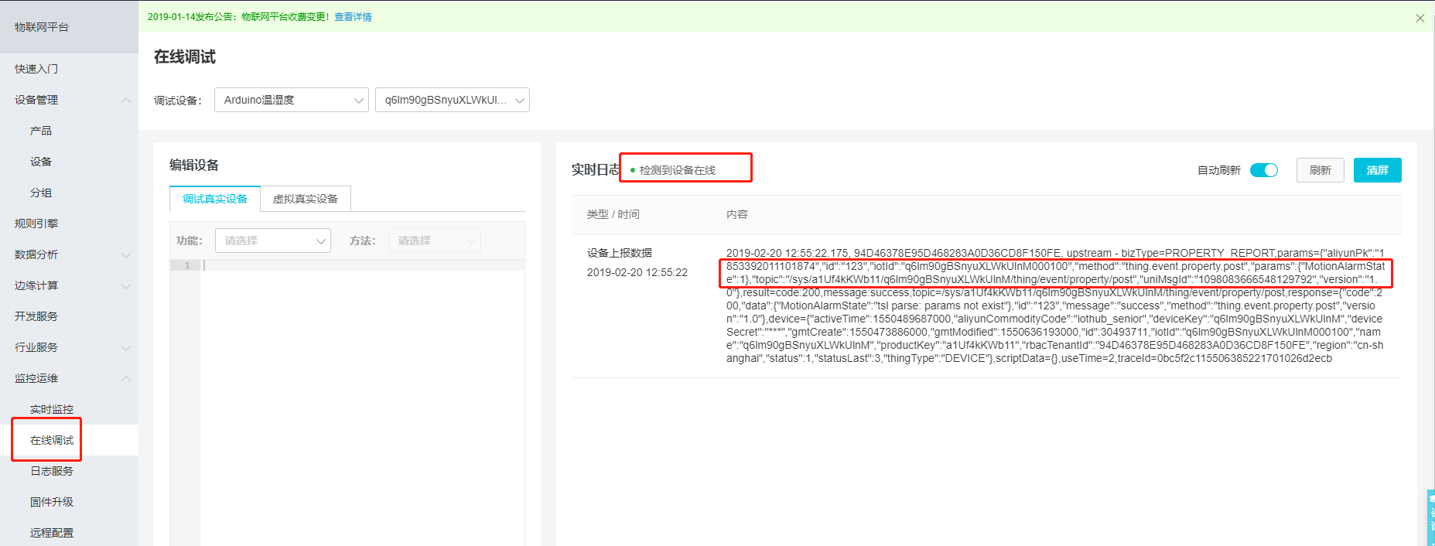Open the q6Im90gBSnyuXLWkUI device dropdown
This screenshot has width=1435, height=546.
(453, 100)
